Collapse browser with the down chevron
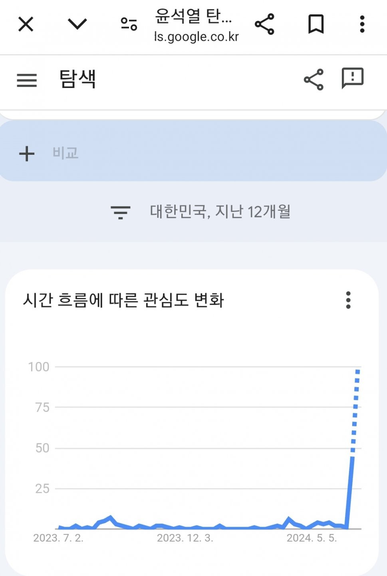This screenshot has height=576, width=387. click(77, 24)
